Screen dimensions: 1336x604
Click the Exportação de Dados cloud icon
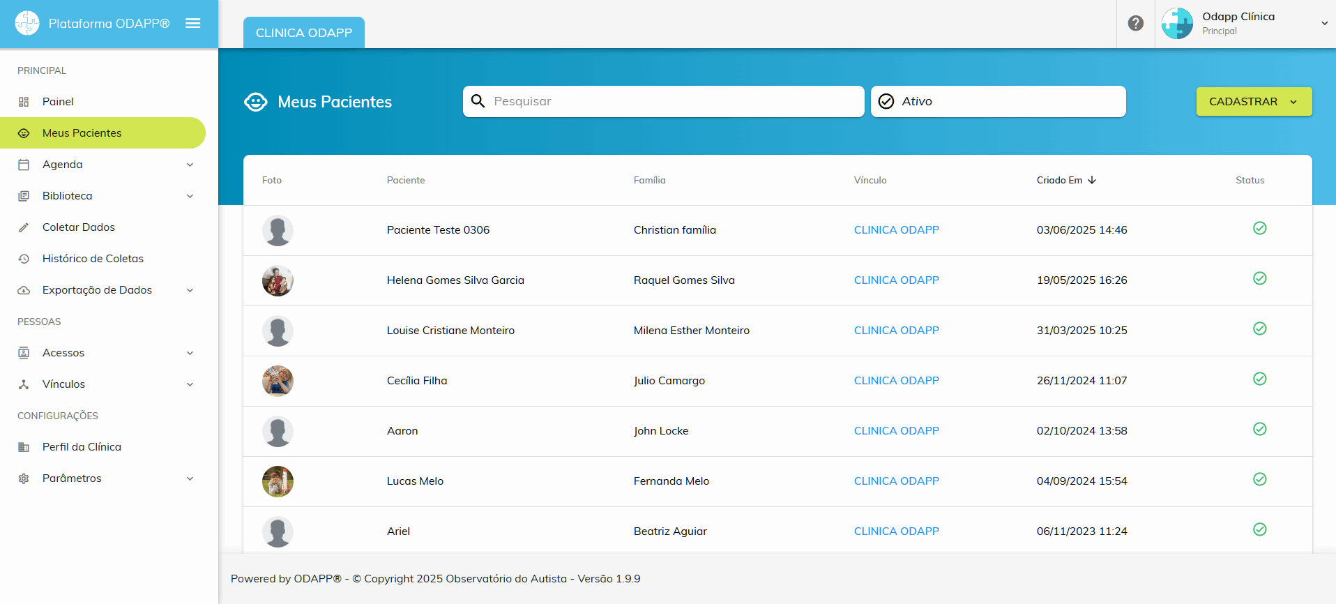point(24,290)
